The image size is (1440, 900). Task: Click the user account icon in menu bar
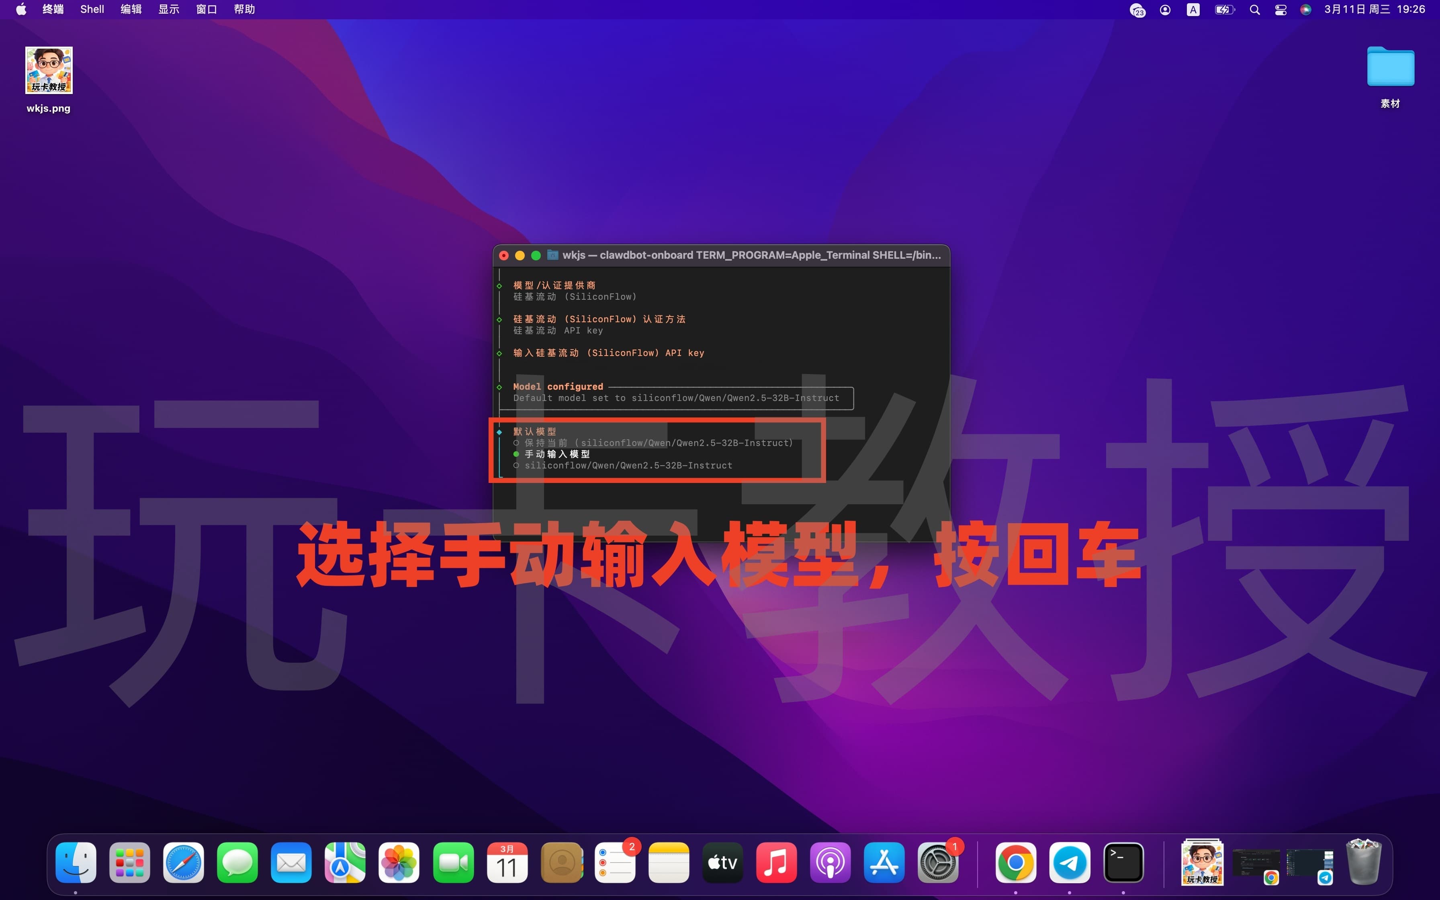(x=1165, y=9)
